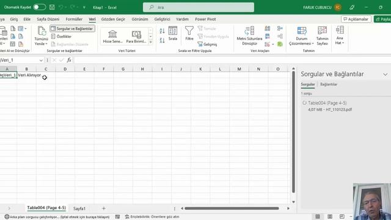Switch to Formüller tab
This screenshot has height=220, width=391.
tap(74, 19)
